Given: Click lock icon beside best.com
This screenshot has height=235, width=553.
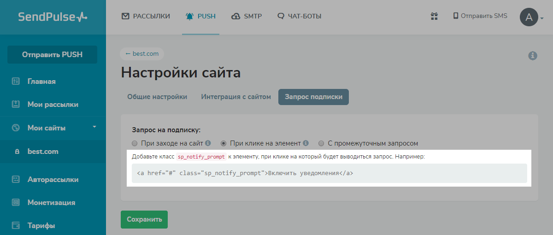Looking at the screenshot, I should (17, 152).
